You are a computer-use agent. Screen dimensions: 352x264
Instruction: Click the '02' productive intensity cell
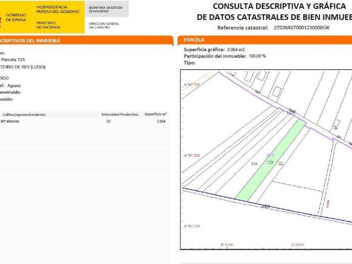(x=109, y=122)
